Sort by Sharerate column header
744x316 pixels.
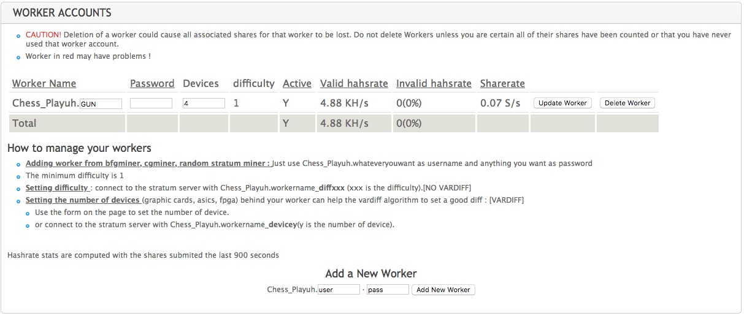[502, 83]
